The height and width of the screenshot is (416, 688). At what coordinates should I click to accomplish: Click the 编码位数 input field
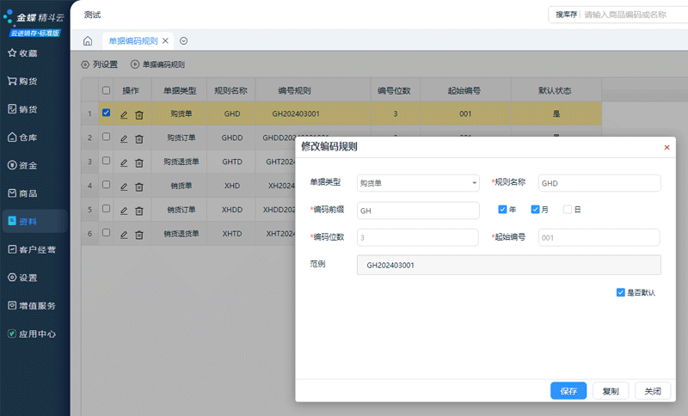pos(418,237)
